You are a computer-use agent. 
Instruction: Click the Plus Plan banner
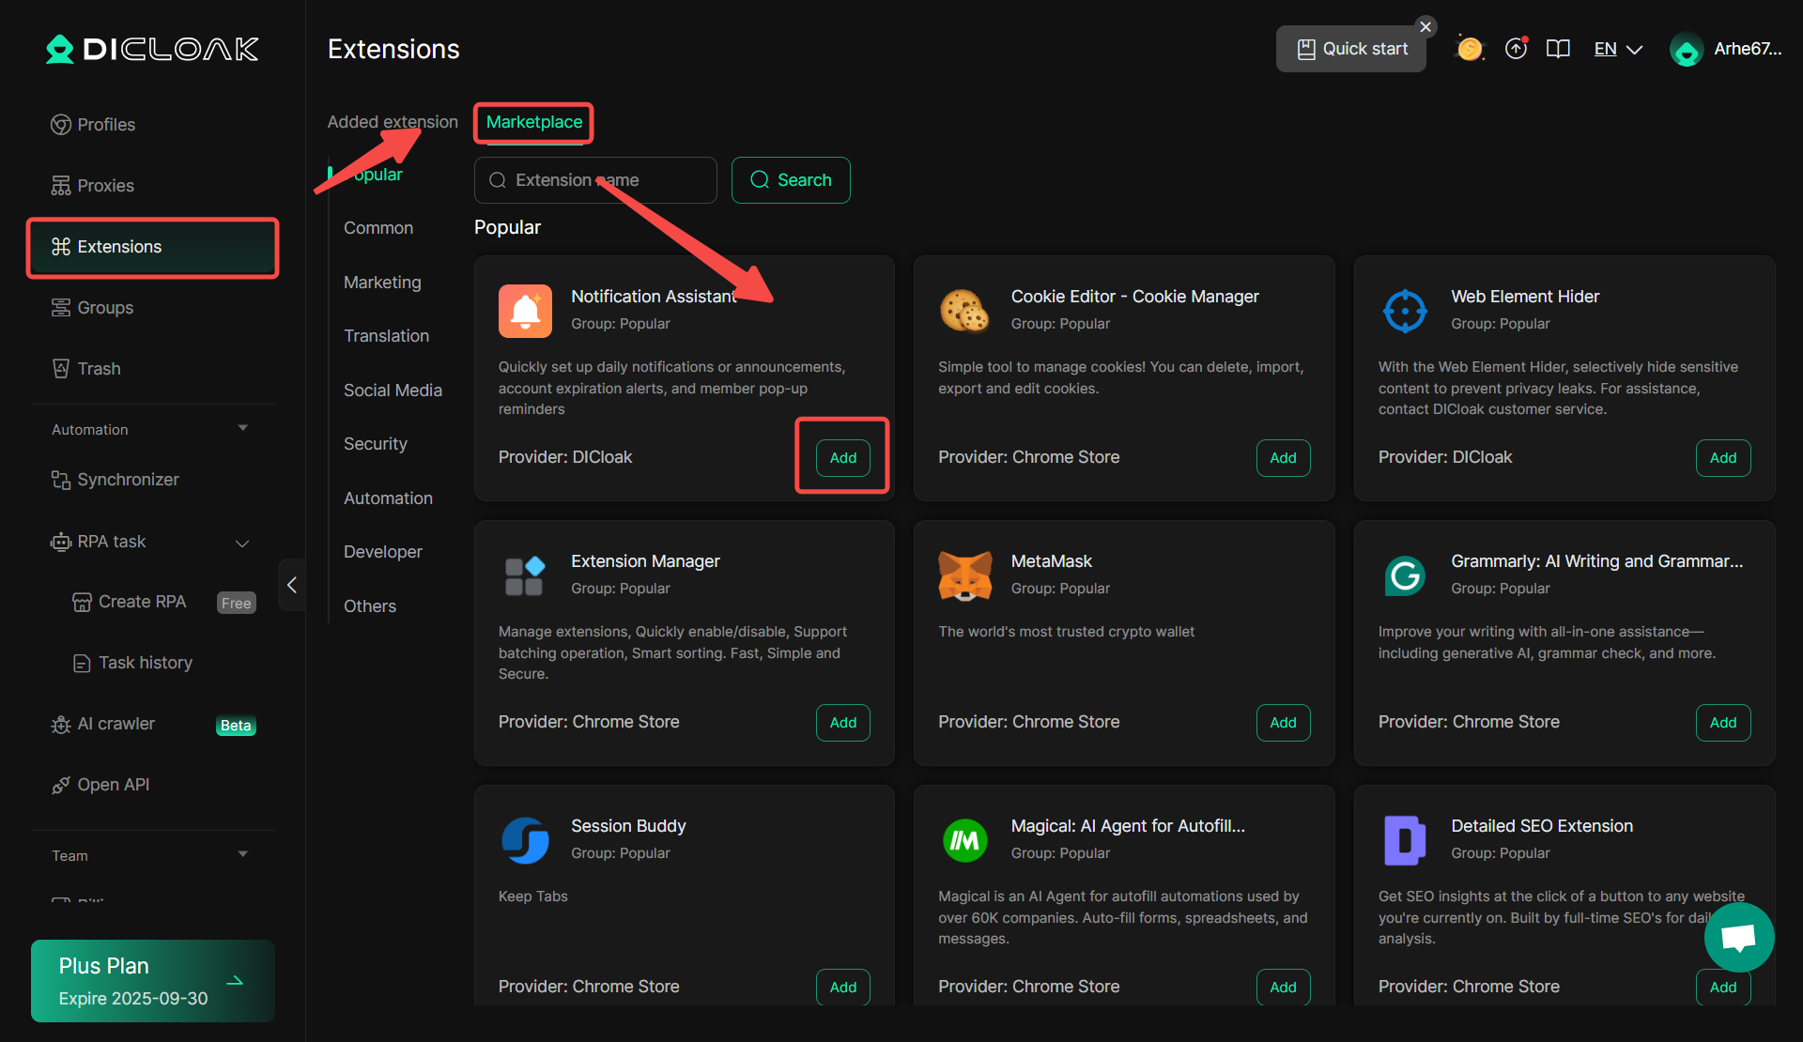pyautogui.click(x=152, y=981)
